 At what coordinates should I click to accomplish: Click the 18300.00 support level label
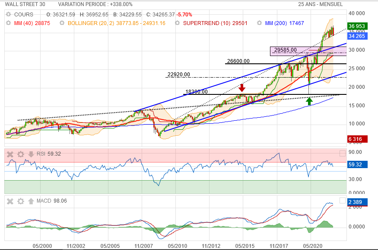pyautogui.click(x=197, y=91)
